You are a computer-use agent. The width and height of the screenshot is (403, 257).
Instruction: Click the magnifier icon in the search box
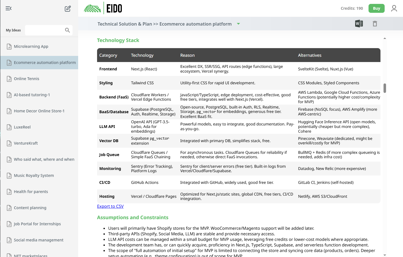coord(67,30)
